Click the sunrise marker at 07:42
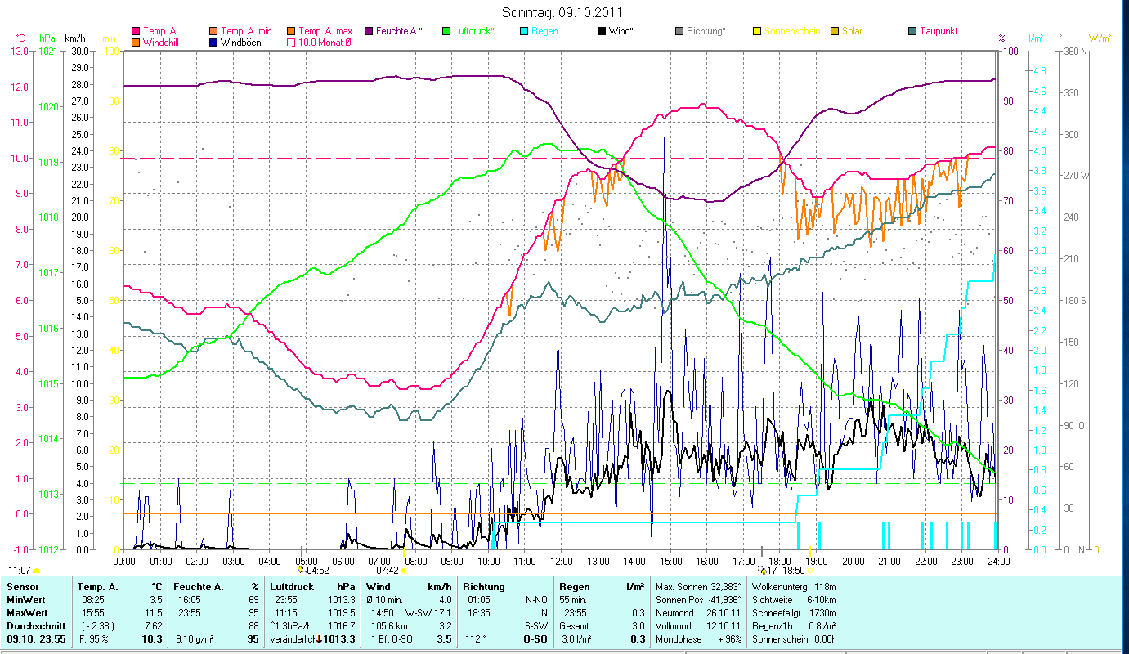 pyautogui.click(x=404, y=571)
